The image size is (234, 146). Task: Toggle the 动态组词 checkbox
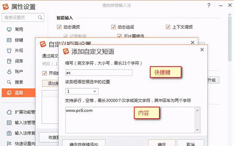[113, 27]
